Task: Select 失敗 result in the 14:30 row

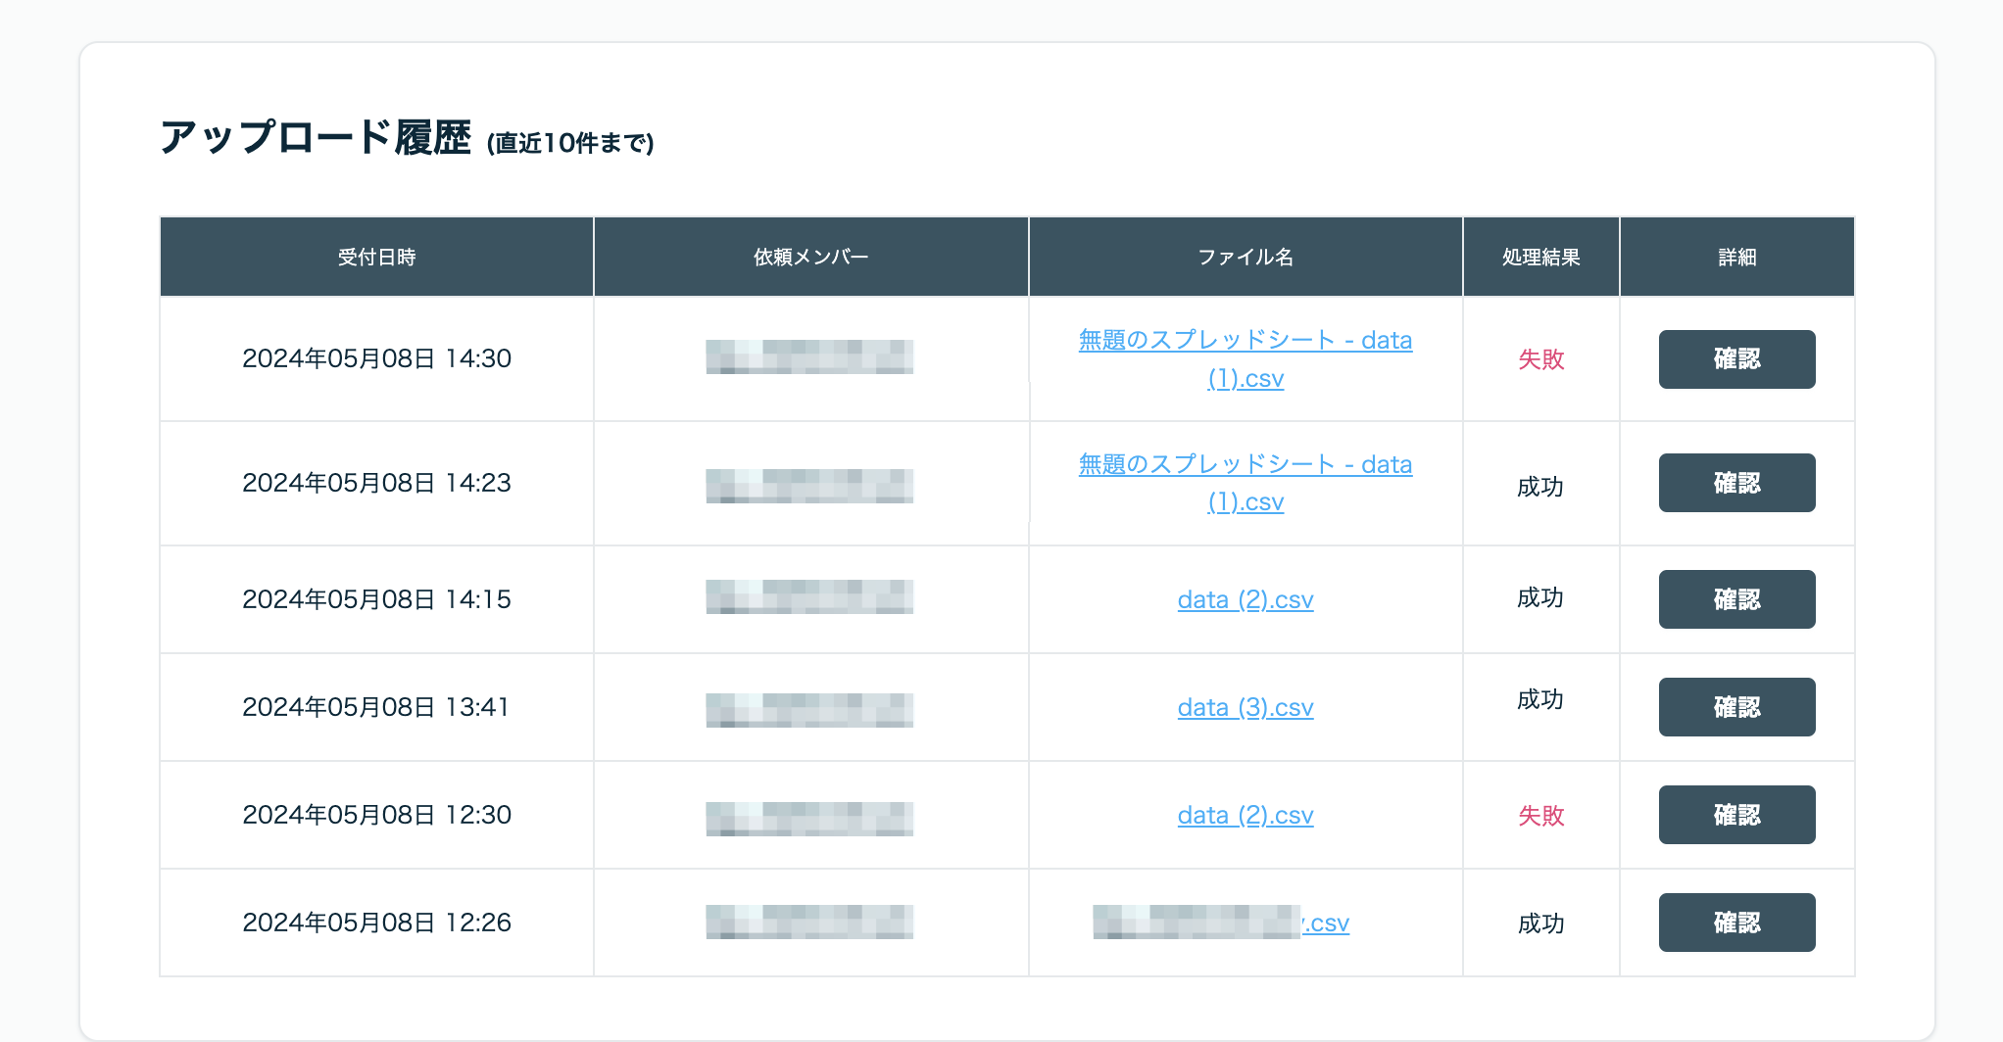Action: (x=1540, y=359)
